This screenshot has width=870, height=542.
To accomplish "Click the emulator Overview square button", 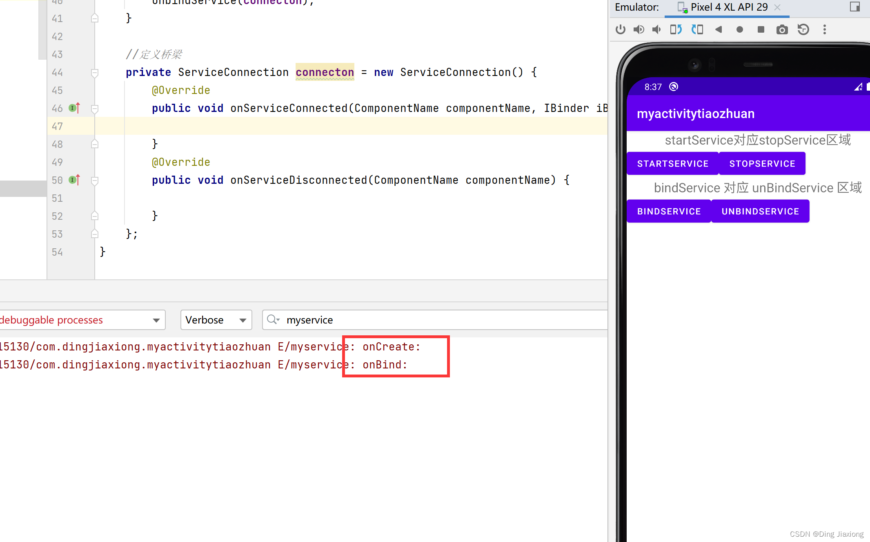I will click(x=761, y=29).
